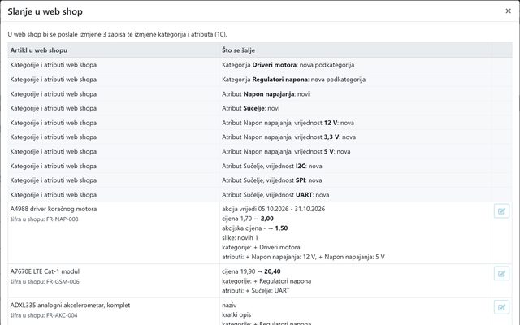Click row 'Atribut Sučelje, vrijednost UART: nova'
Screen dimensions: 520x325
(260, 195)
